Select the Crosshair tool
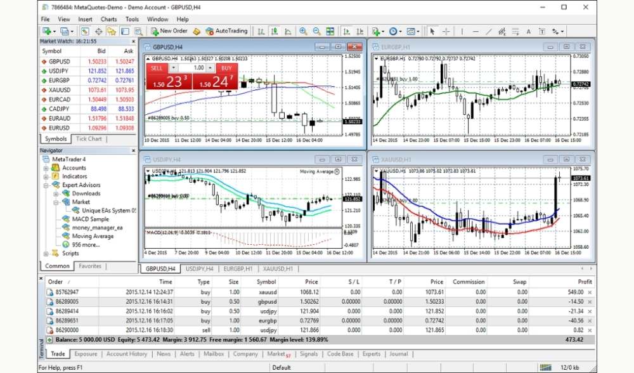Screen dimensions: 634x373 point(446,31)
